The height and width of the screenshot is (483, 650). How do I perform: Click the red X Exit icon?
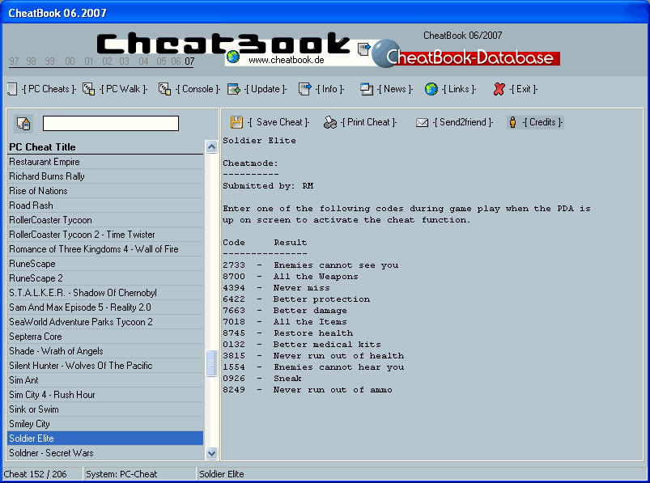499,89
